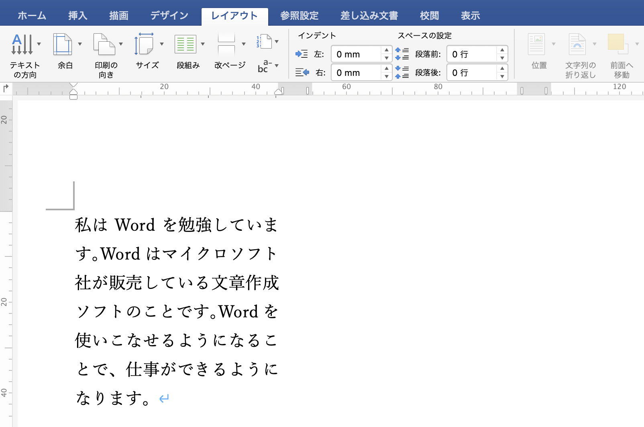Click the line "使いこなせるようになるこ"
This screenshot has height=427, width=644.
pyautogui.click(x=177, y=340)
